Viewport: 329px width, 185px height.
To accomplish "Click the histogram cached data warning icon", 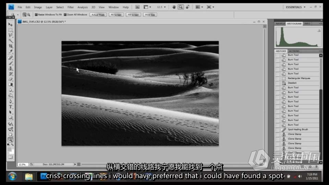I will [319, 30].
